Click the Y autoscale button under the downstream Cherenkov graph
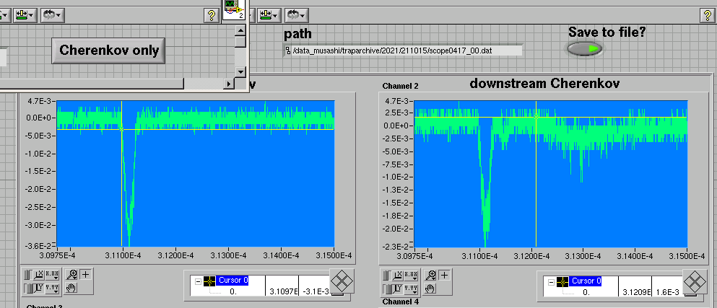Image resolution: width=717 pixels, height=308 pixels. (x=398, y=289)
